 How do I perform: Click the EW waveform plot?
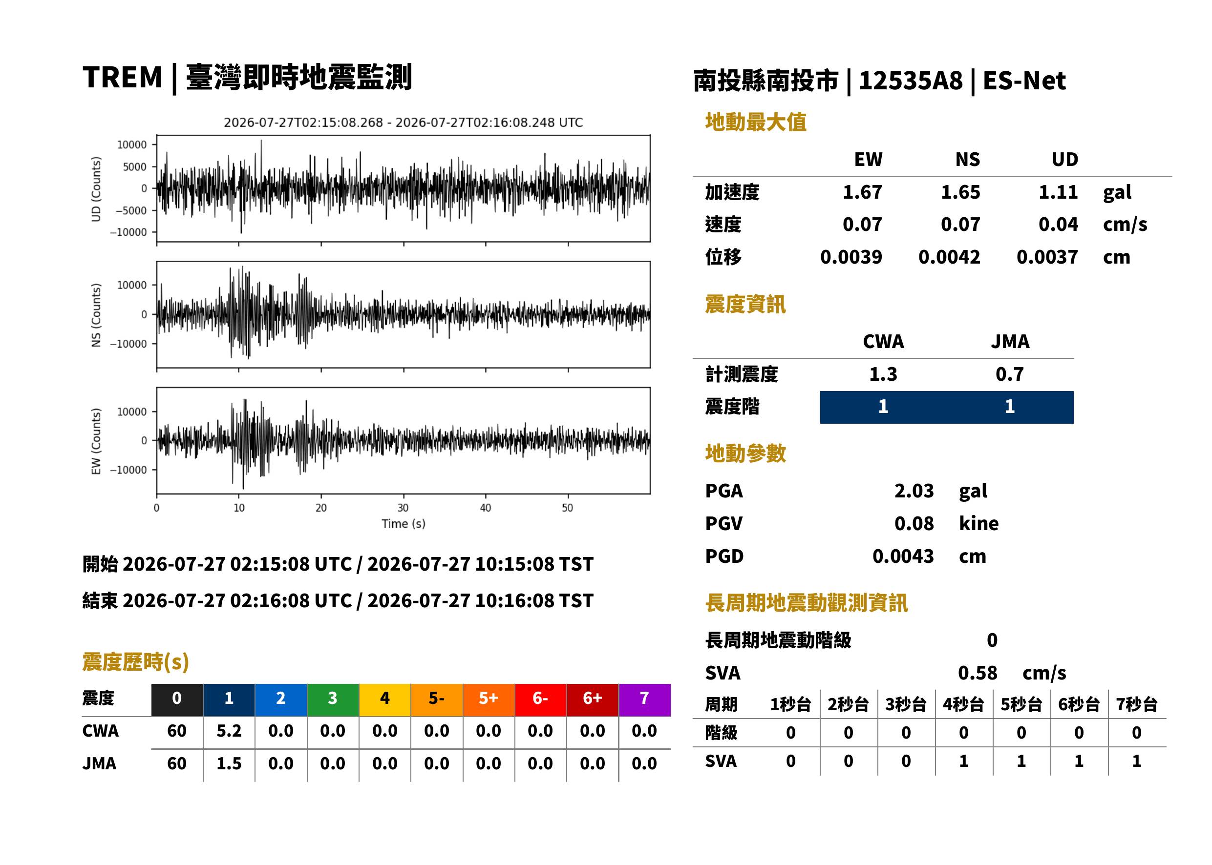403,440
